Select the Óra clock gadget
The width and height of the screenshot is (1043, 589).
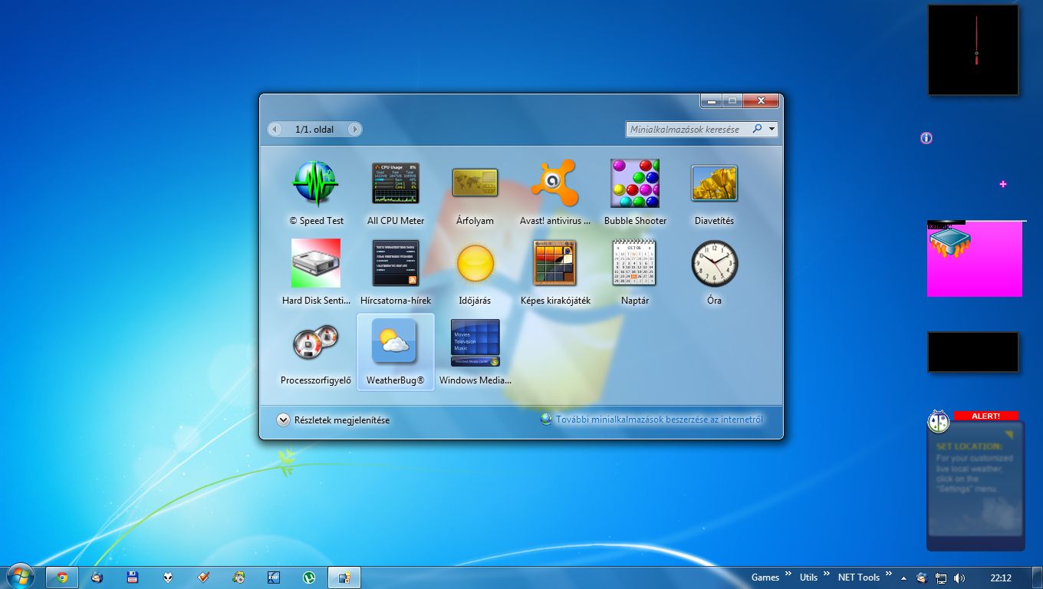pos(714,263)
